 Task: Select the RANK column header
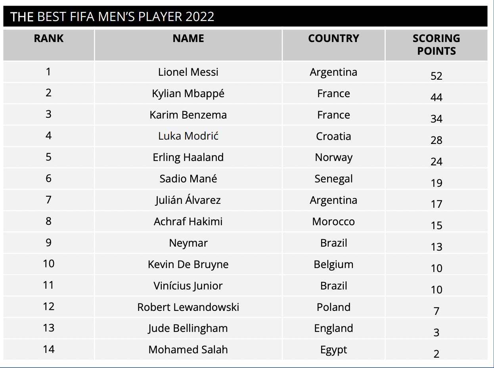48,38
